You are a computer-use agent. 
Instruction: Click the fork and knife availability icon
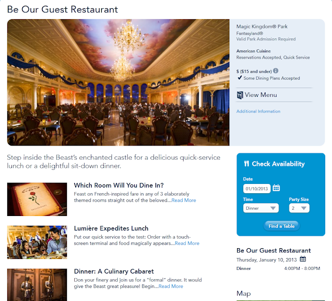[246, 164]
